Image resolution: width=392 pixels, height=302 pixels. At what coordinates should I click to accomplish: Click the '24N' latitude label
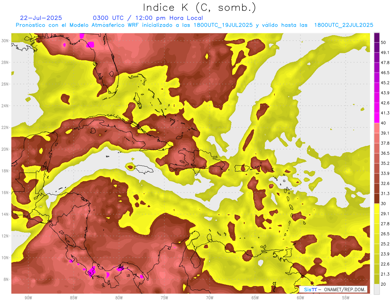click(6, 106)
